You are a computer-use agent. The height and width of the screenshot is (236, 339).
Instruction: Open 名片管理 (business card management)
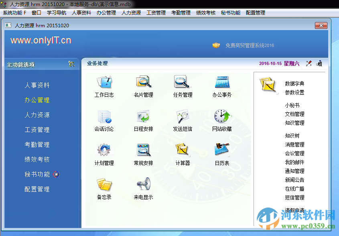(143, 85)
